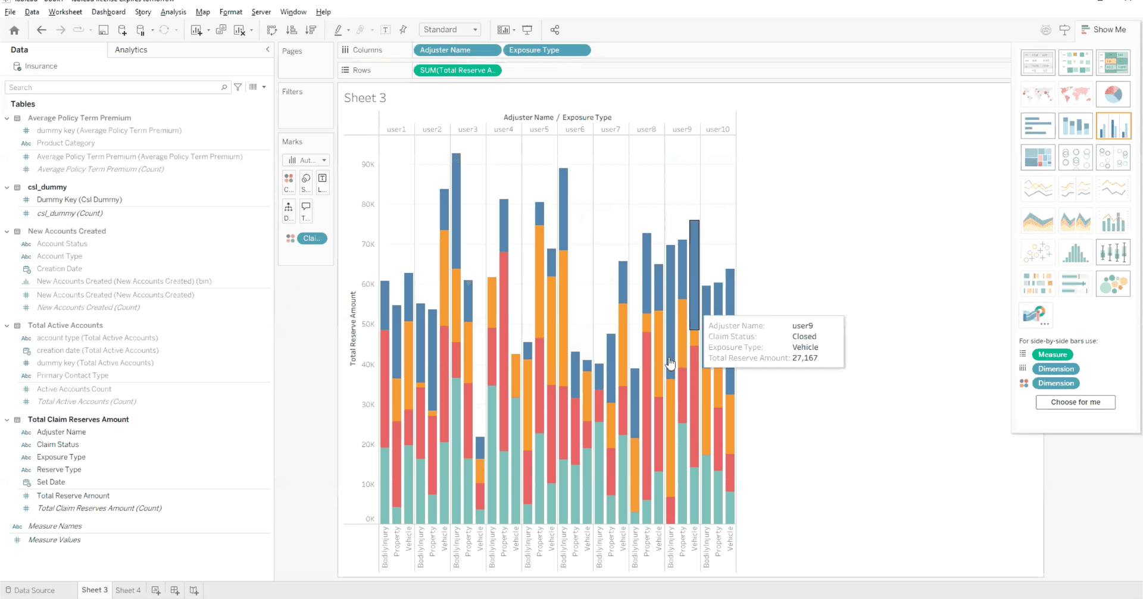Image resolution: width=1143 pixels, height=599 pixels.
Task: Click the Show Mark Labels icon
Action: (x=385, y=29)
